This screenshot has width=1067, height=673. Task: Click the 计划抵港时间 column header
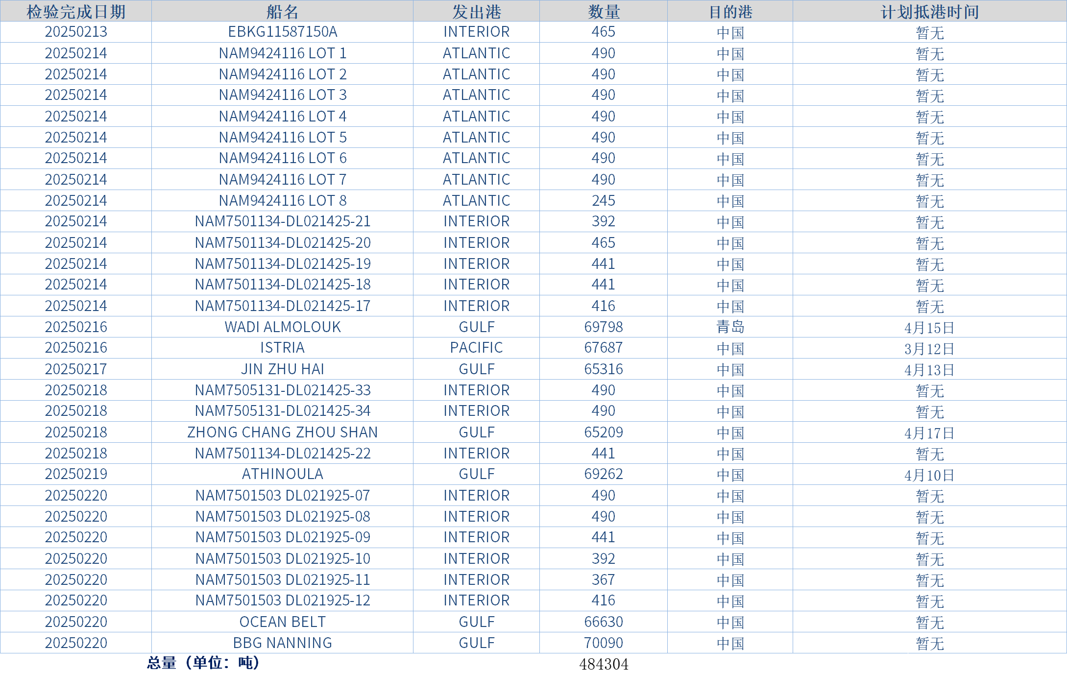(x=929, y=11)
